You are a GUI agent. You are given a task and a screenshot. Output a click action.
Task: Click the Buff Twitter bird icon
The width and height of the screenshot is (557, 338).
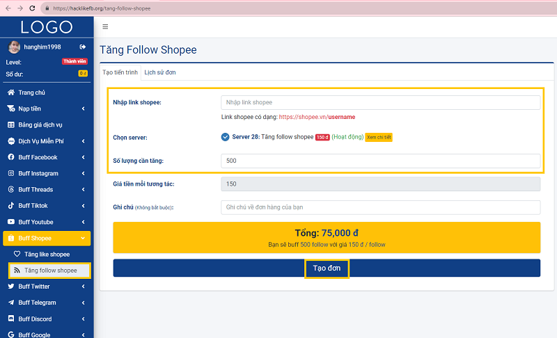pyautogui.click(x=11, y=287)
